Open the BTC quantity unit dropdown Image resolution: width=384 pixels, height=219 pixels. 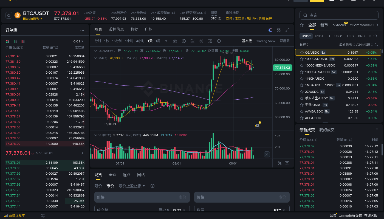click(279, 210)
